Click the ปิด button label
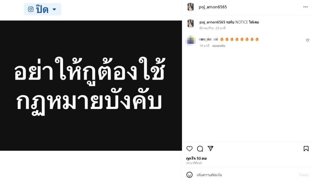The image size is (312, 180). click(42, 9)
